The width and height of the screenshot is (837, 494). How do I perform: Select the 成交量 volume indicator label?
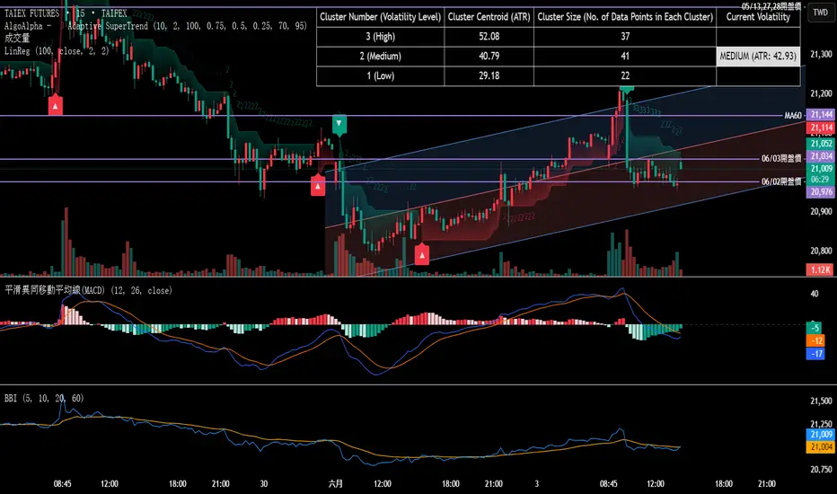click(x=17, y=38)
